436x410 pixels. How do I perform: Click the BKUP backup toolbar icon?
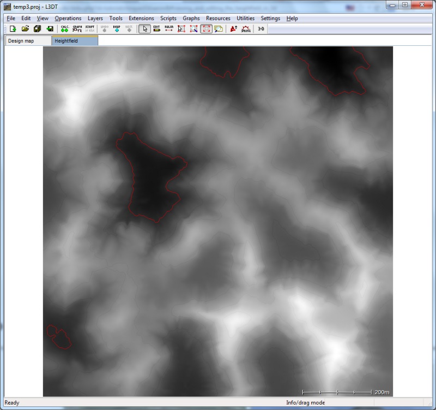[x=117, y=29]
